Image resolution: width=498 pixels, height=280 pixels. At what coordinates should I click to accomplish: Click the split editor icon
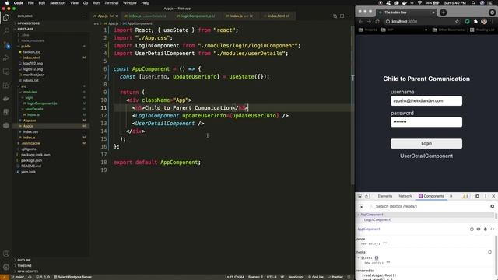(x=342, y=16)
